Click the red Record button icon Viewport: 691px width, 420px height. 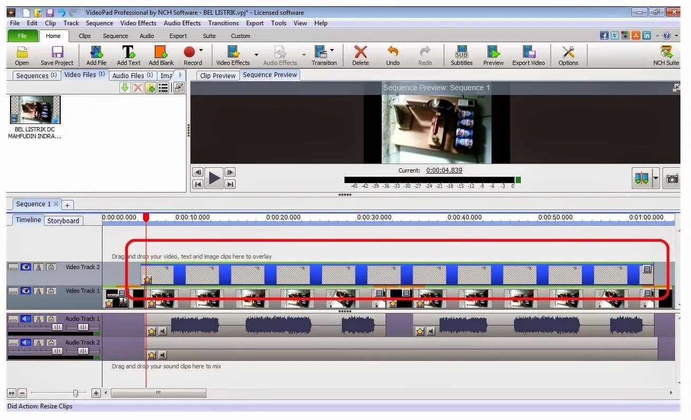(190, 52)
